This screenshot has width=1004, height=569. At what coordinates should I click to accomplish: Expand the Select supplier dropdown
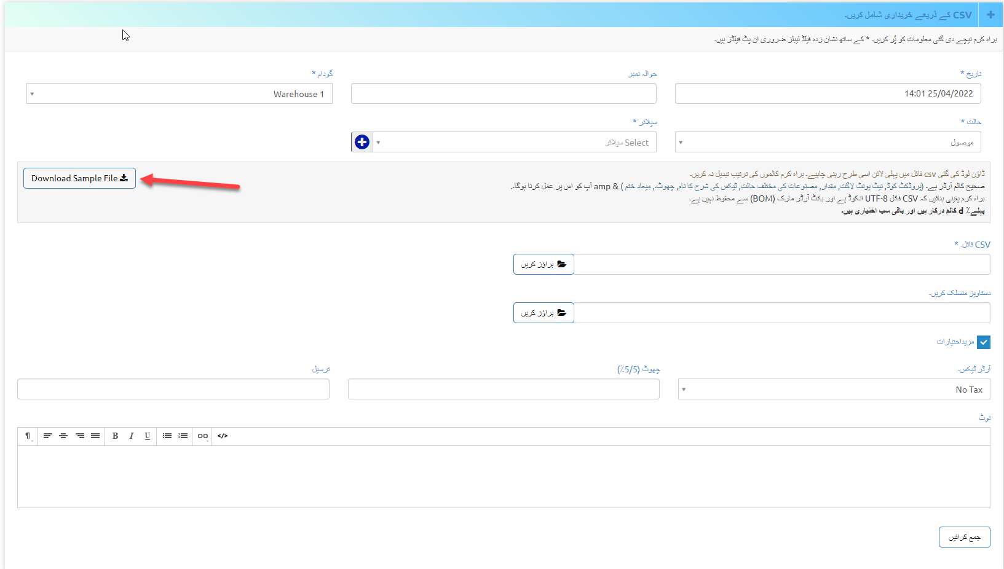(514, 143)
